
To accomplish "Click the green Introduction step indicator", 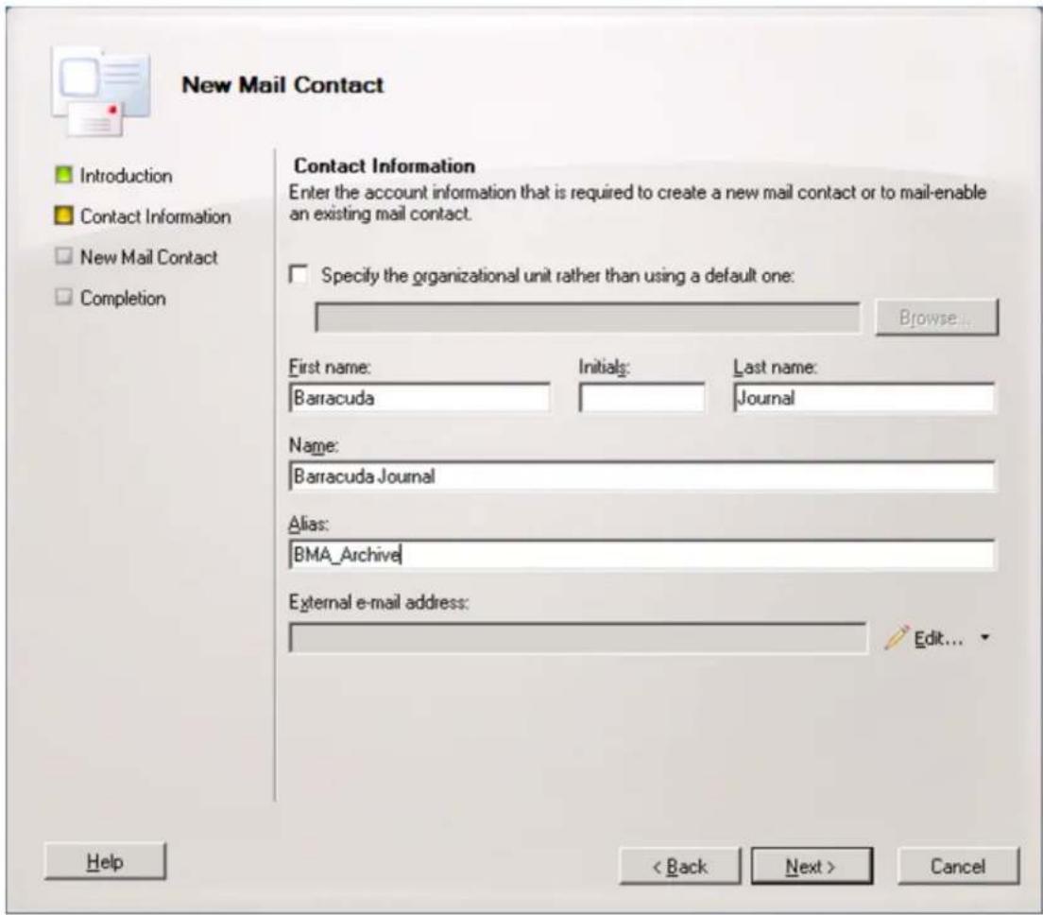I will (64, 175).
